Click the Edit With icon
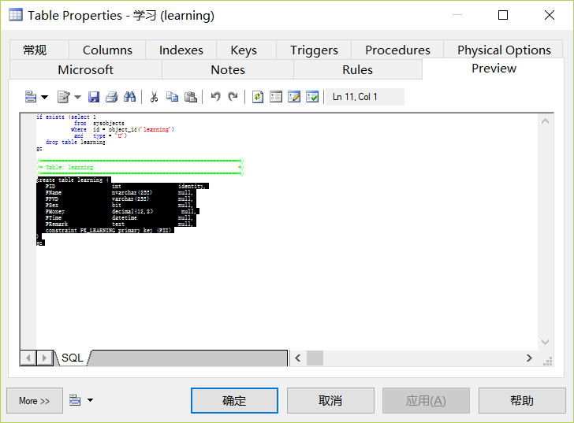Viewport: 574px width, 423px height. [64, 97]
